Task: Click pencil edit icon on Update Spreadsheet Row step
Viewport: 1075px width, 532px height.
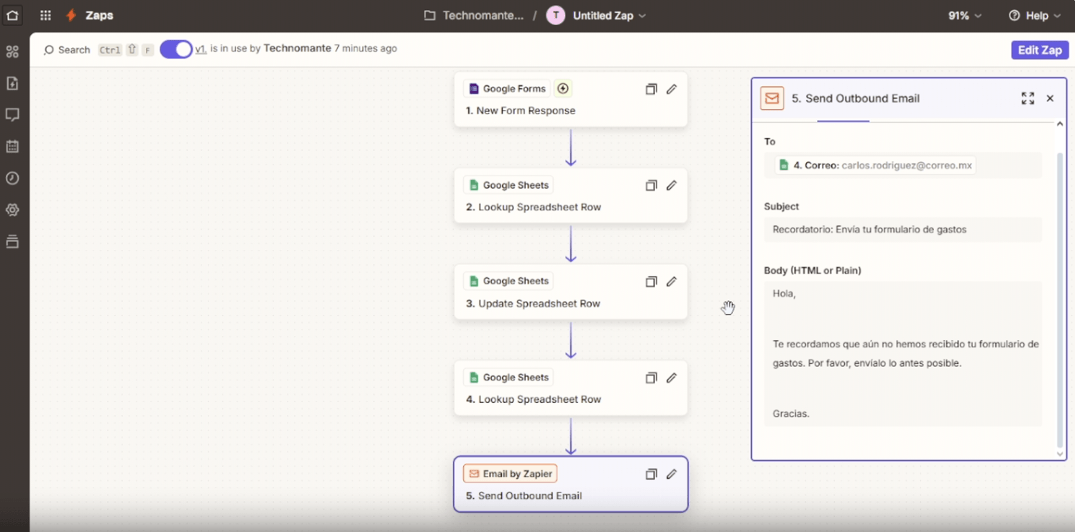Action: 671,281
